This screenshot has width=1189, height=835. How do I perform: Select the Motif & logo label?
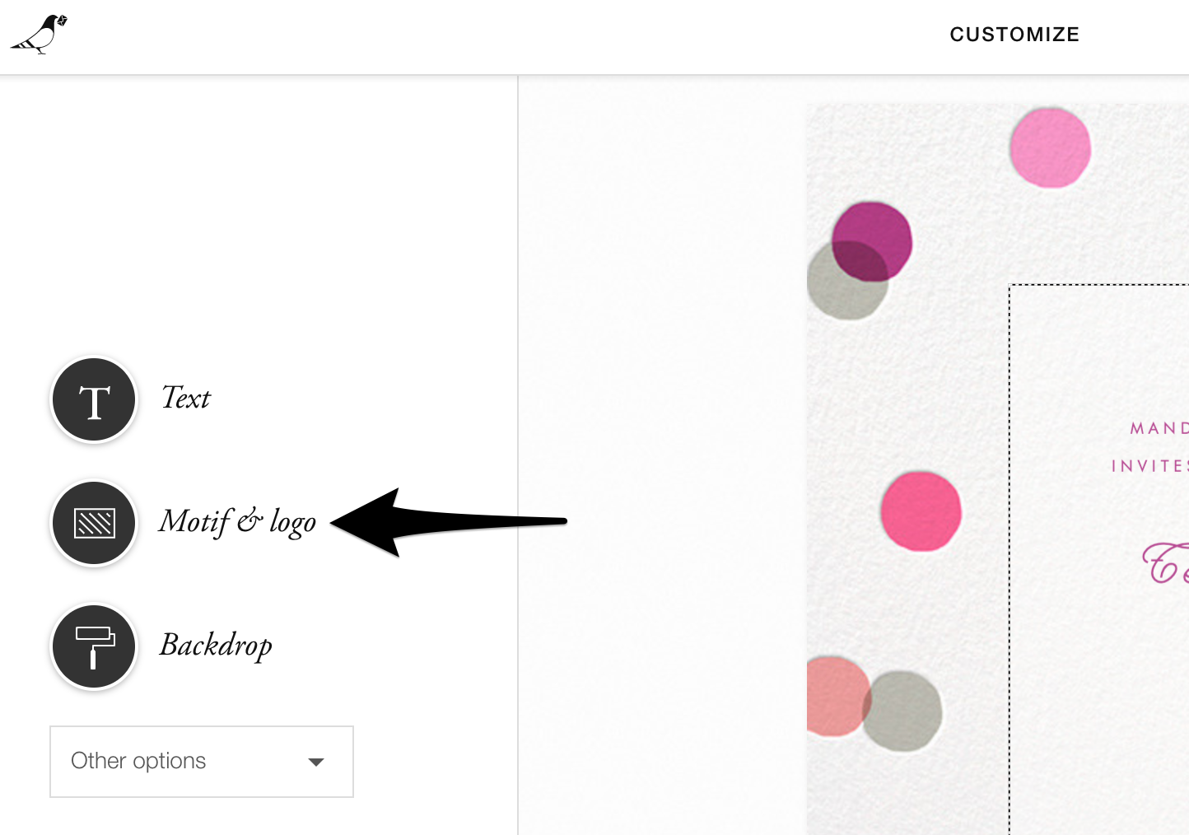click(237, 522)
